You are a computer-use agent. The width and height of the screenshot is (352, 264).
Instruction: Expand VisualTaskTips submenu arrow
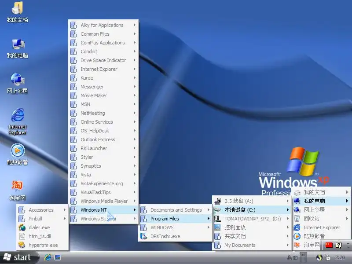click(x=135, y=192)
